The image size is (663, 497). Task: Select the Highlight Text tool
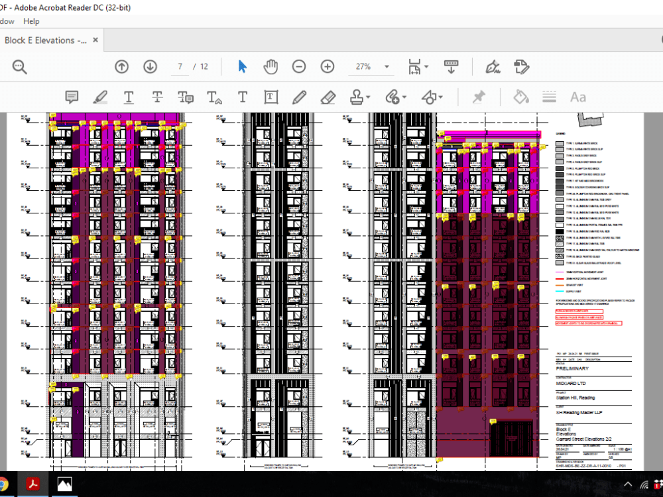click(100, 97)
